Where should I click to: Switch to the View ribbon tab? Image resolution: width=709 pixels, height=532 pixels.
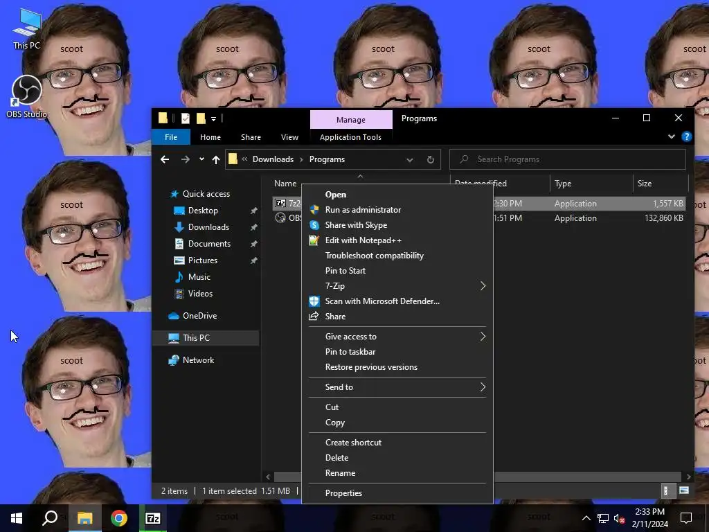coord(289,137)
